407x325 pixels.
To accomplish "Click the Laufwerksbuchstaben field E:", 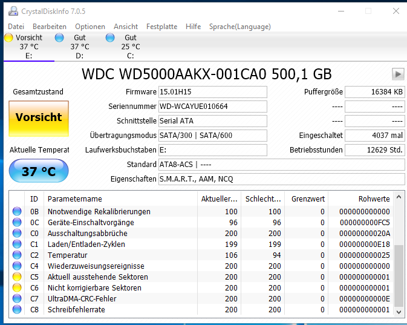I will tap(213, 150).
